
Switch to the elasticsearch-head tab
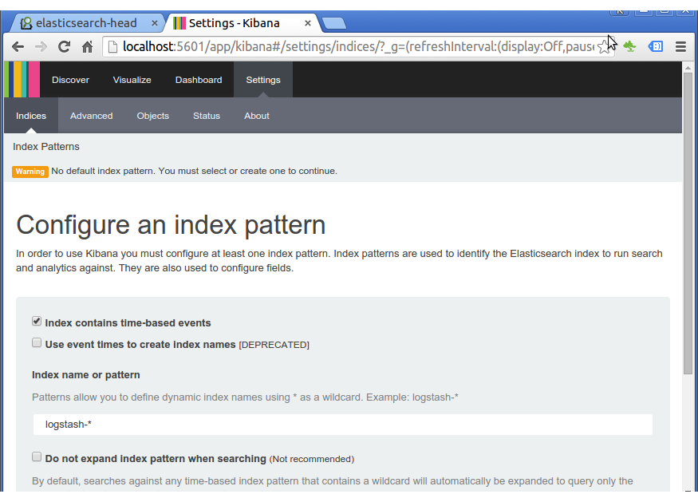tap(87, 23)
